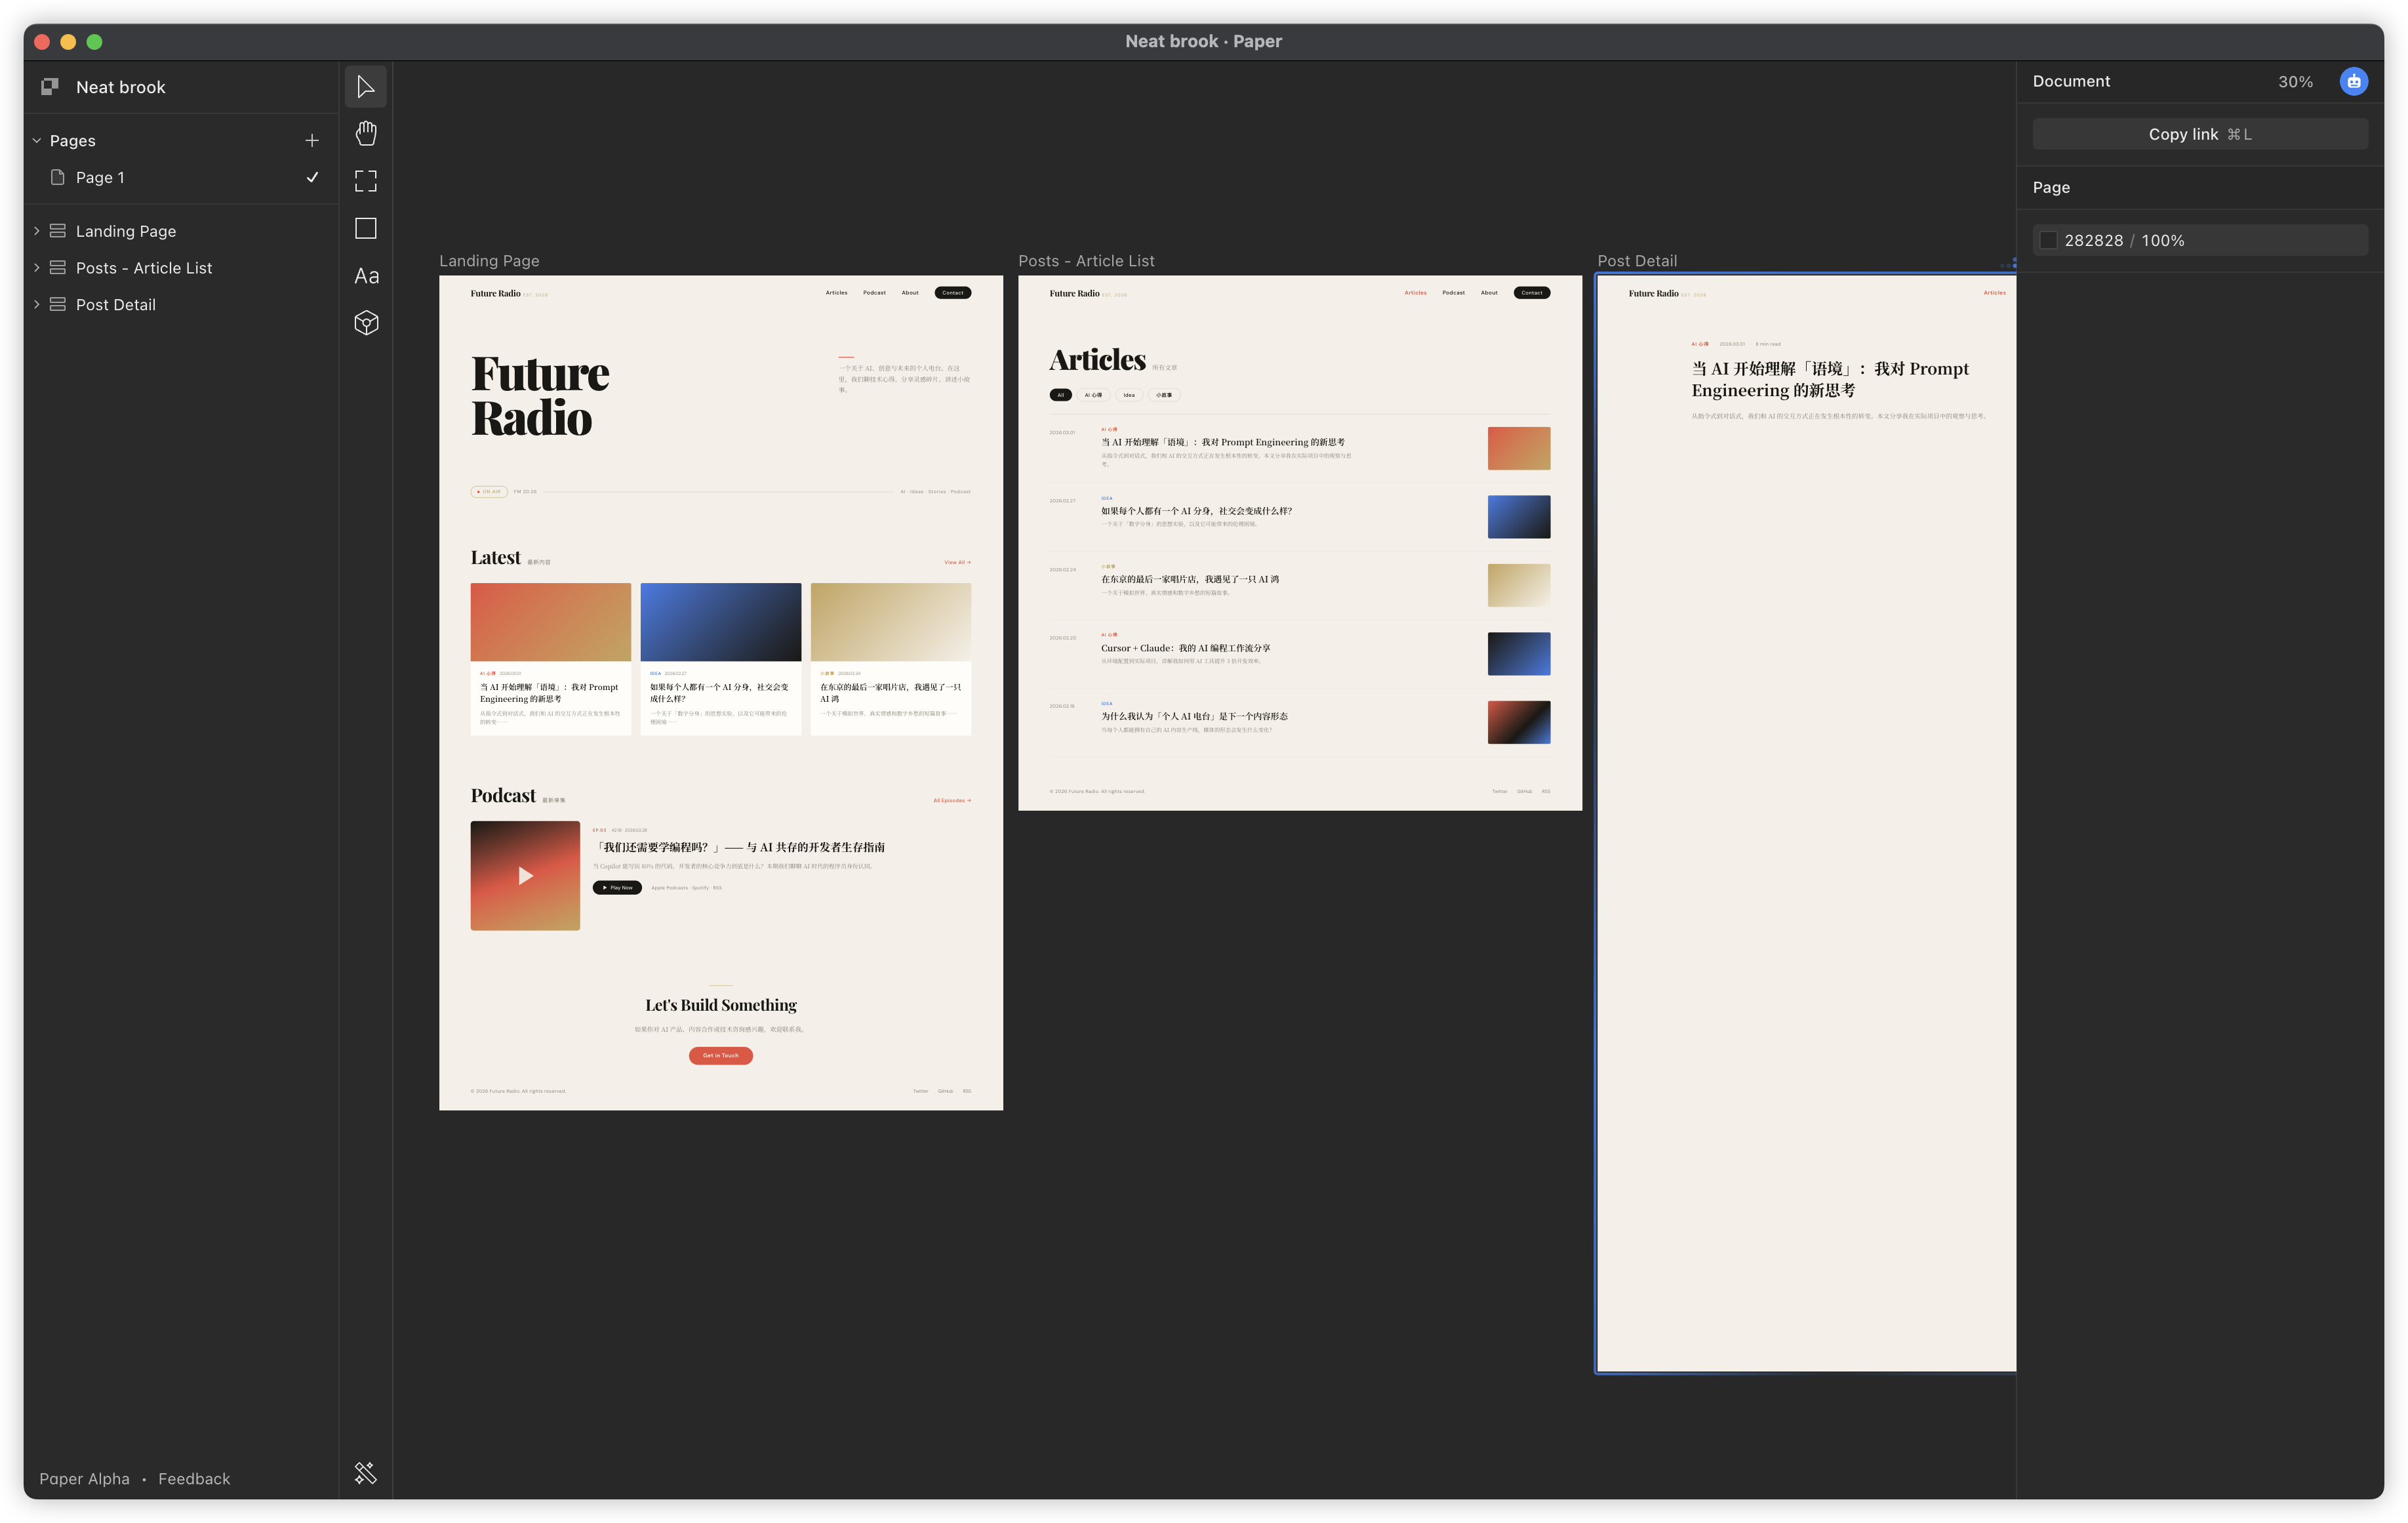Open the 3D cube components tool

pyautogui.click(x=366, y=323)
